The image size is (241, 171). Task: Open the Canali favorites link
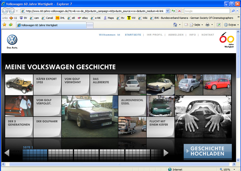(47, 18)
